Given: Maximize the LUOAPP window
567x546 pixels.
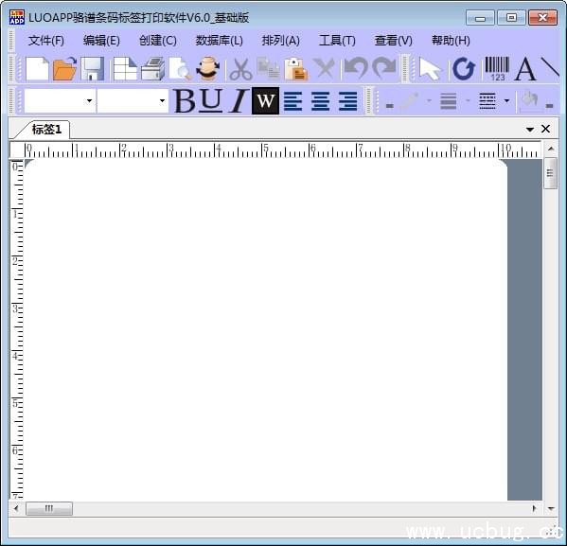Looking at the screenshot, I should [x=511, y=18].
